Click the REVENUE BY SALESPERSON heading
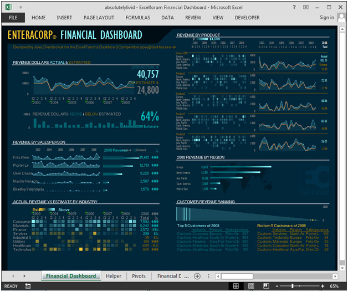The width and height of the screenshot is (348, 292). click(39, 142)
